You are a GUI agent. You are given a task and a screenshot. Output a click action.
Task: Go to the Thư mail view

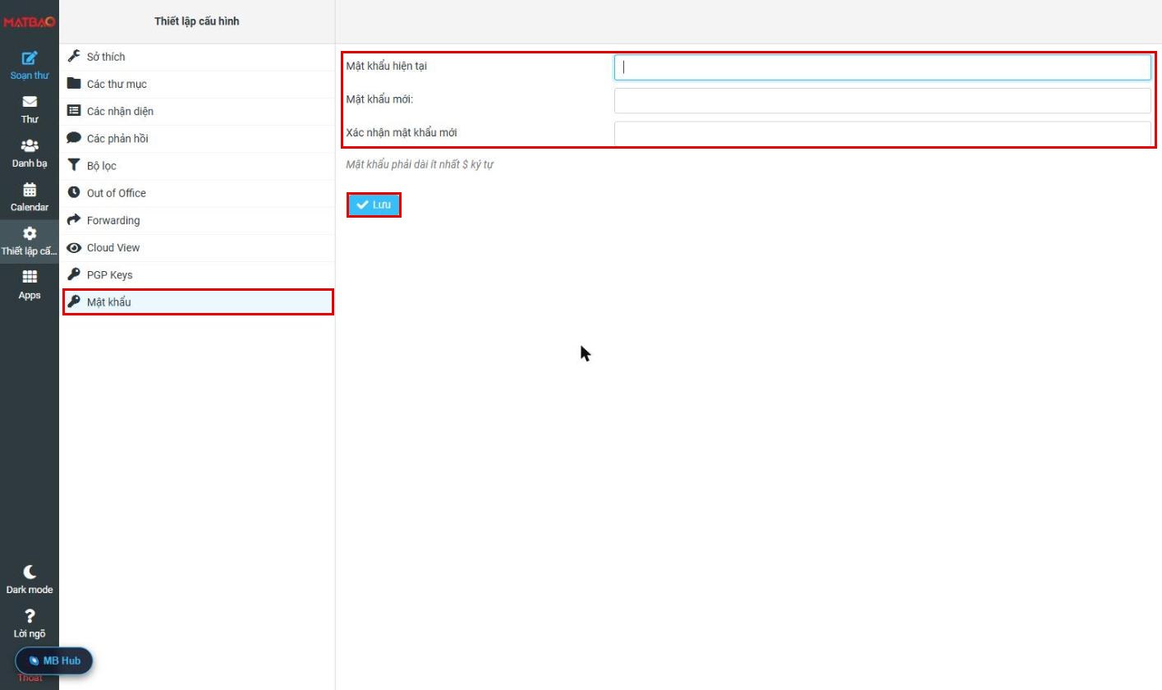pos(30,109)
